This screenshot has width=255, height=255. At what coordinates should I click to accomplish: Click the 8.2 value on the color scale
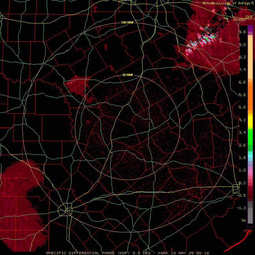pyautogui.click(x=242, y=57)
